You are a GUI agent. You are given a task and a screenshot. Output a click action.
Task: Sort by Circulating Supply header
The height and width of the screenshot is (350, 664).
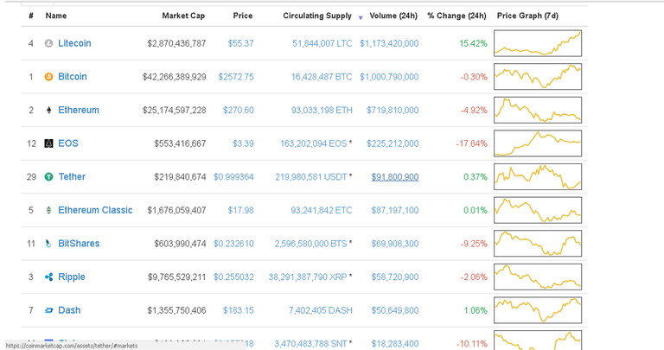pyautogui.click(x=317, y=16)
